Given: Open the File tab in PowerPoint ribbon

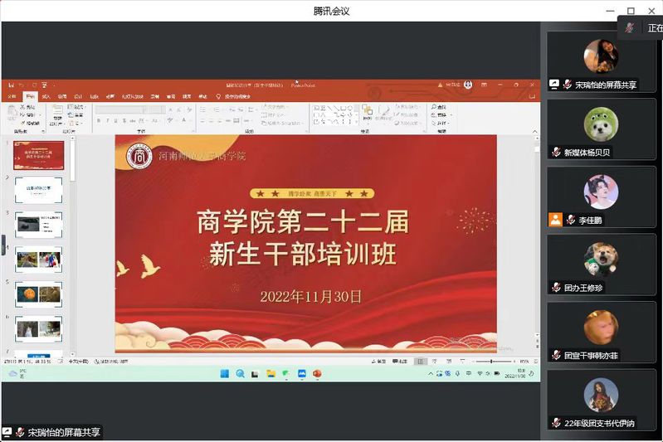Looking at the screenshot, I should [x=12, y=96].
